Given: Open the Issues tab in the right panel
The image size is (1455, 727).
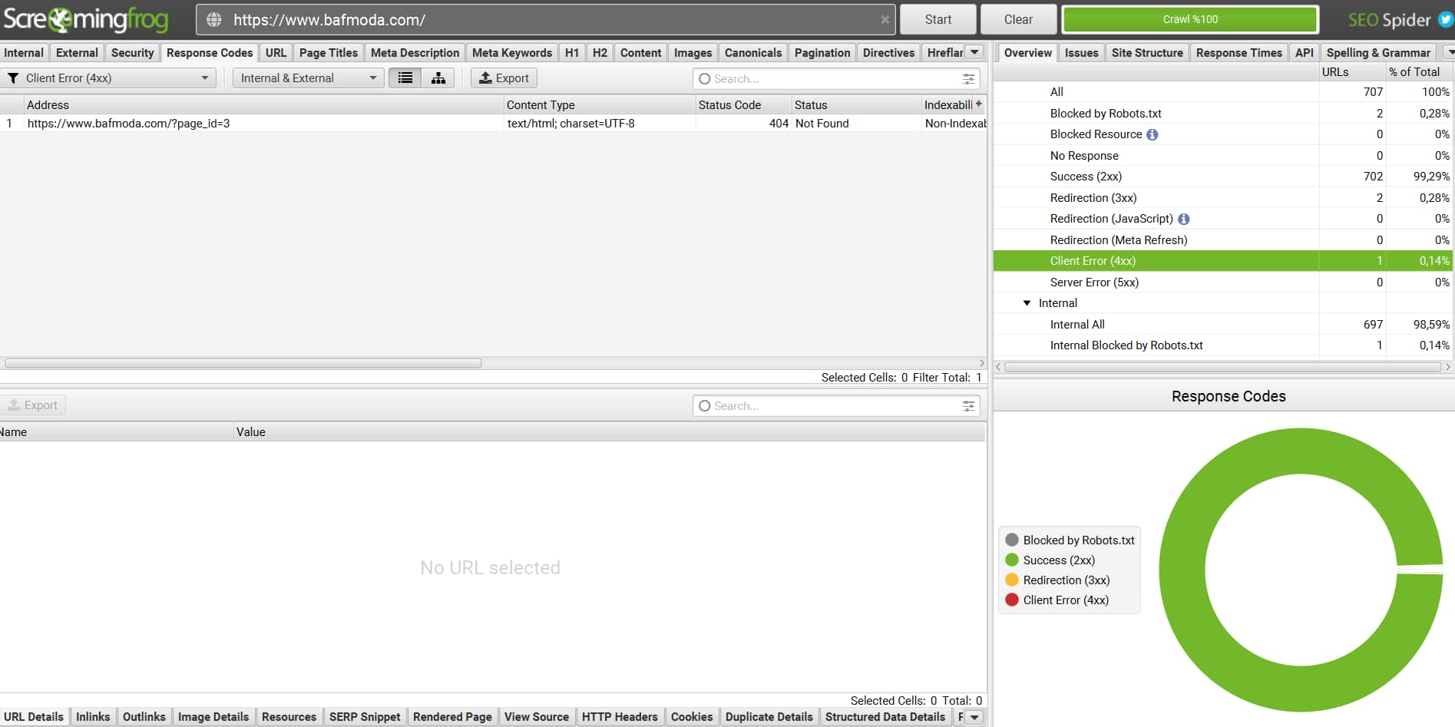Looking at the screenshot, I should pyautogui.click(x=1081, y=52).
